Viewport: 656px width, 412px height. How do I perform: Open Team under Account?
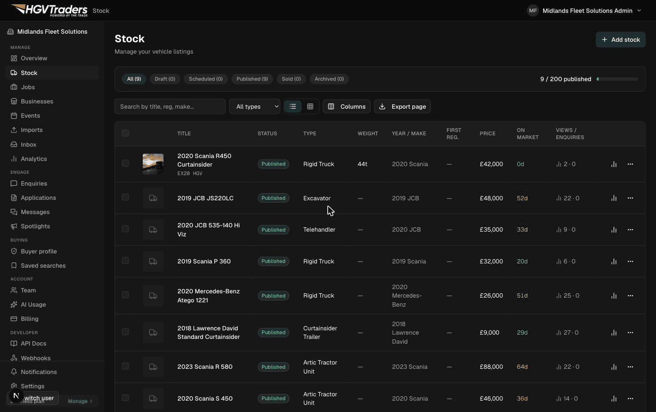pyautogui.click(x=52, y=290)
